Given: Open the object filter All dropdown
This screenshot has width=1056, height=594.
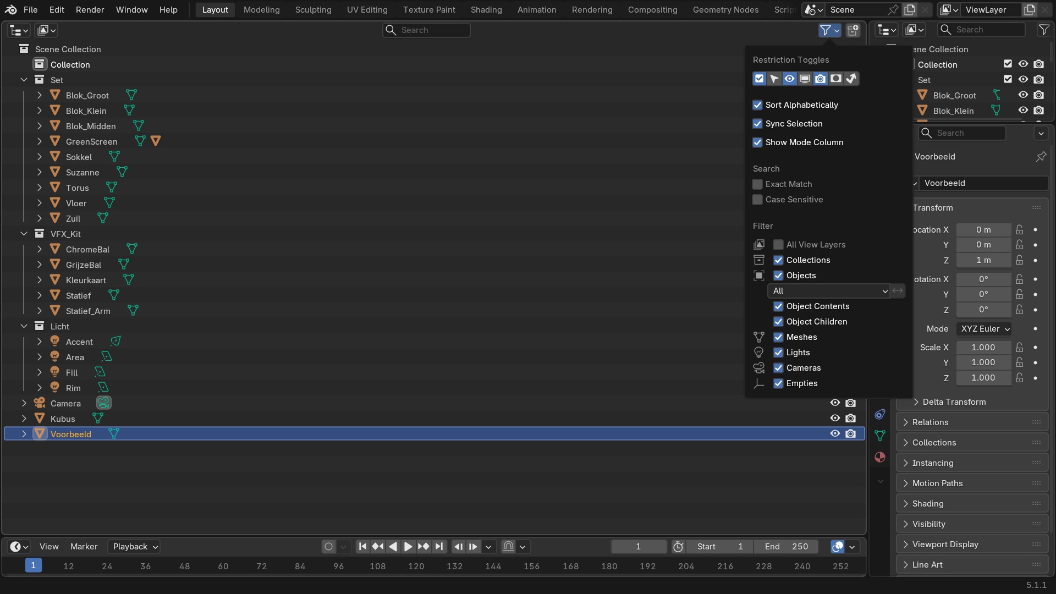Looking at the screenshot, I should tap(829, 291).
